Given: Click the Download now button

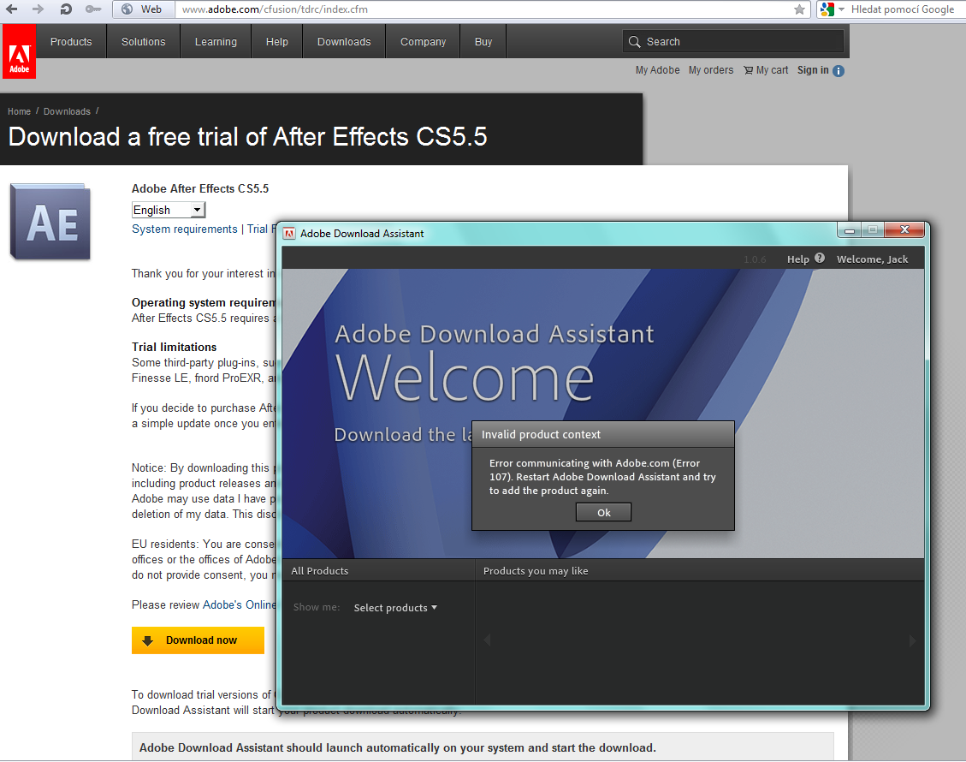Looking at the screenshot, I should pyautogui.click(x=198, y=640).
